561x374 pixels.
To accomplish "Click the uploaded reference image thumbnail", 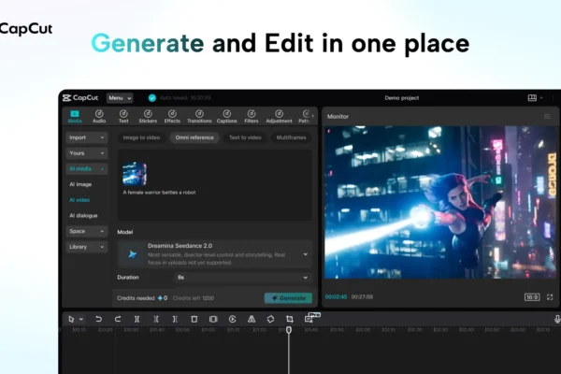I will pyautogui.click(x=135, y=173).
